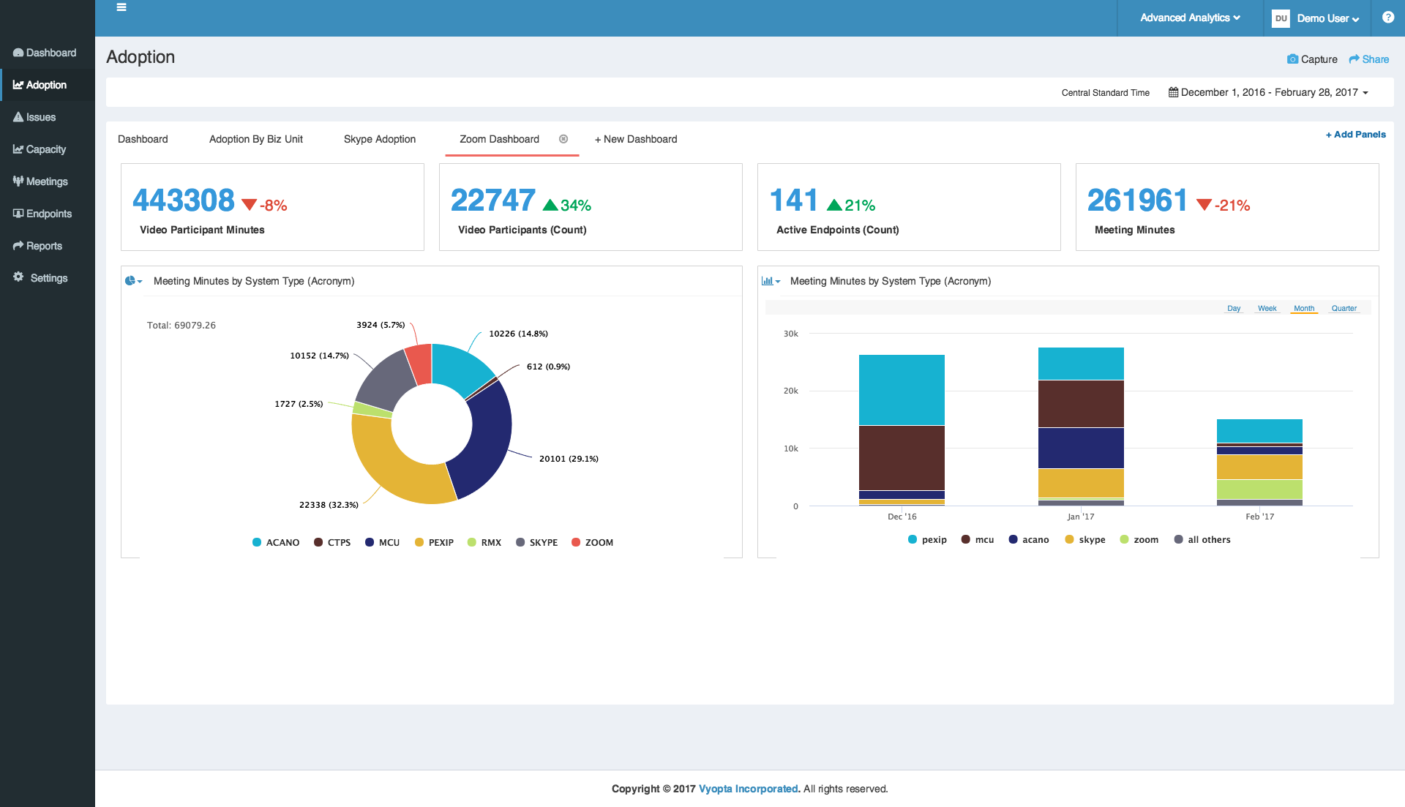
Task: Open Meetings in the sidebar
Action: [x=47, y=181]
